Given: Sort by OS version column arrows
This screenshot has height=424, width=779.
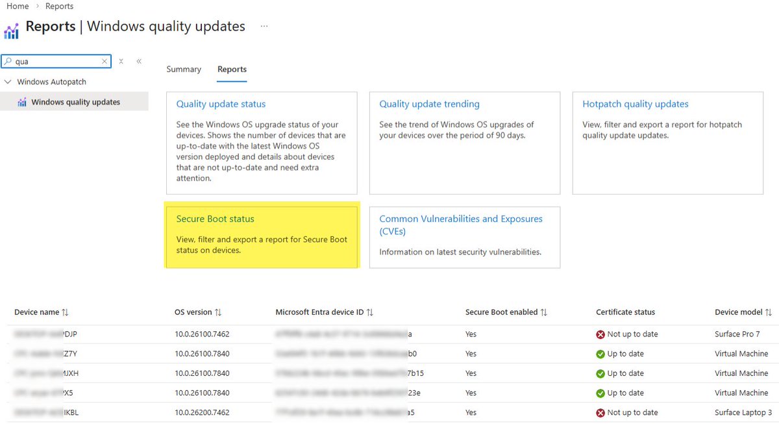Looking at the screenshot, I should coord(218,312).
